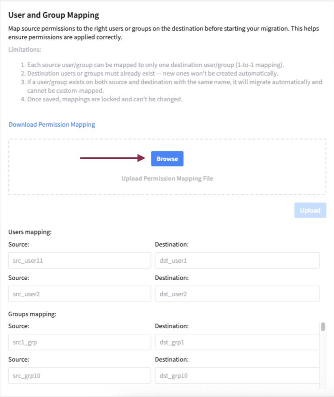This screenshot has height=397, width=334.
Task: Click the Upload Permission Mapping File drop zone
Action: pyautogui.click(x=167, y=178)
